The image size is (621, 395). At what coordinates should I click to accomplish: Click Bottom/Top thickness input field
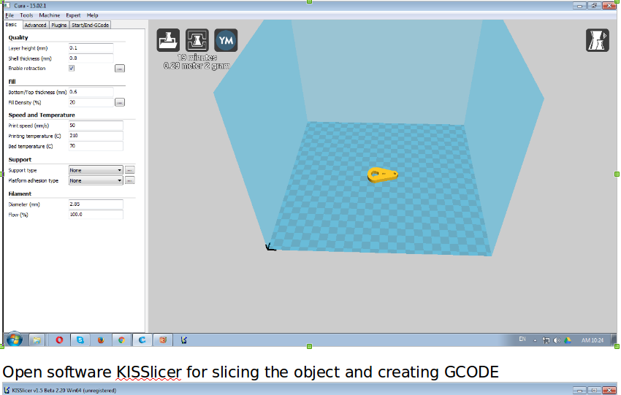tap(91, 92)
